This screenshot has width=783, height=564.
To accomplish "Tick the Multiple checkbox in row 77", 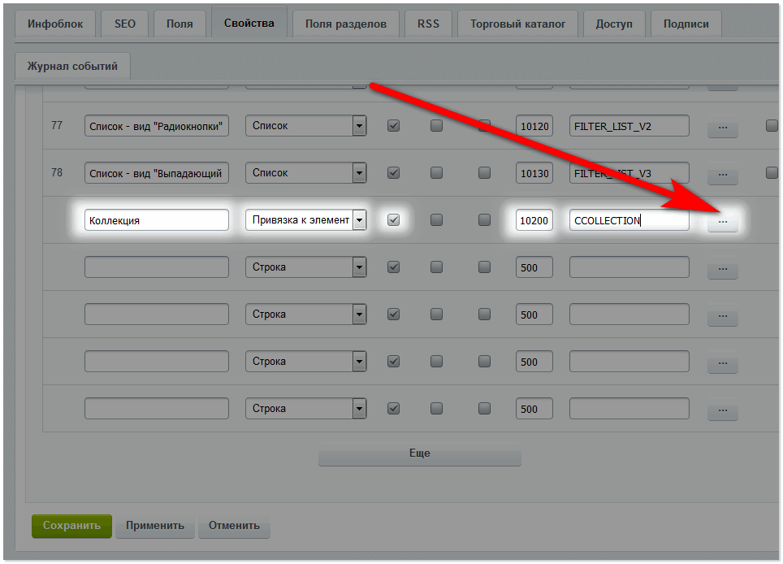I will [436, 125].
